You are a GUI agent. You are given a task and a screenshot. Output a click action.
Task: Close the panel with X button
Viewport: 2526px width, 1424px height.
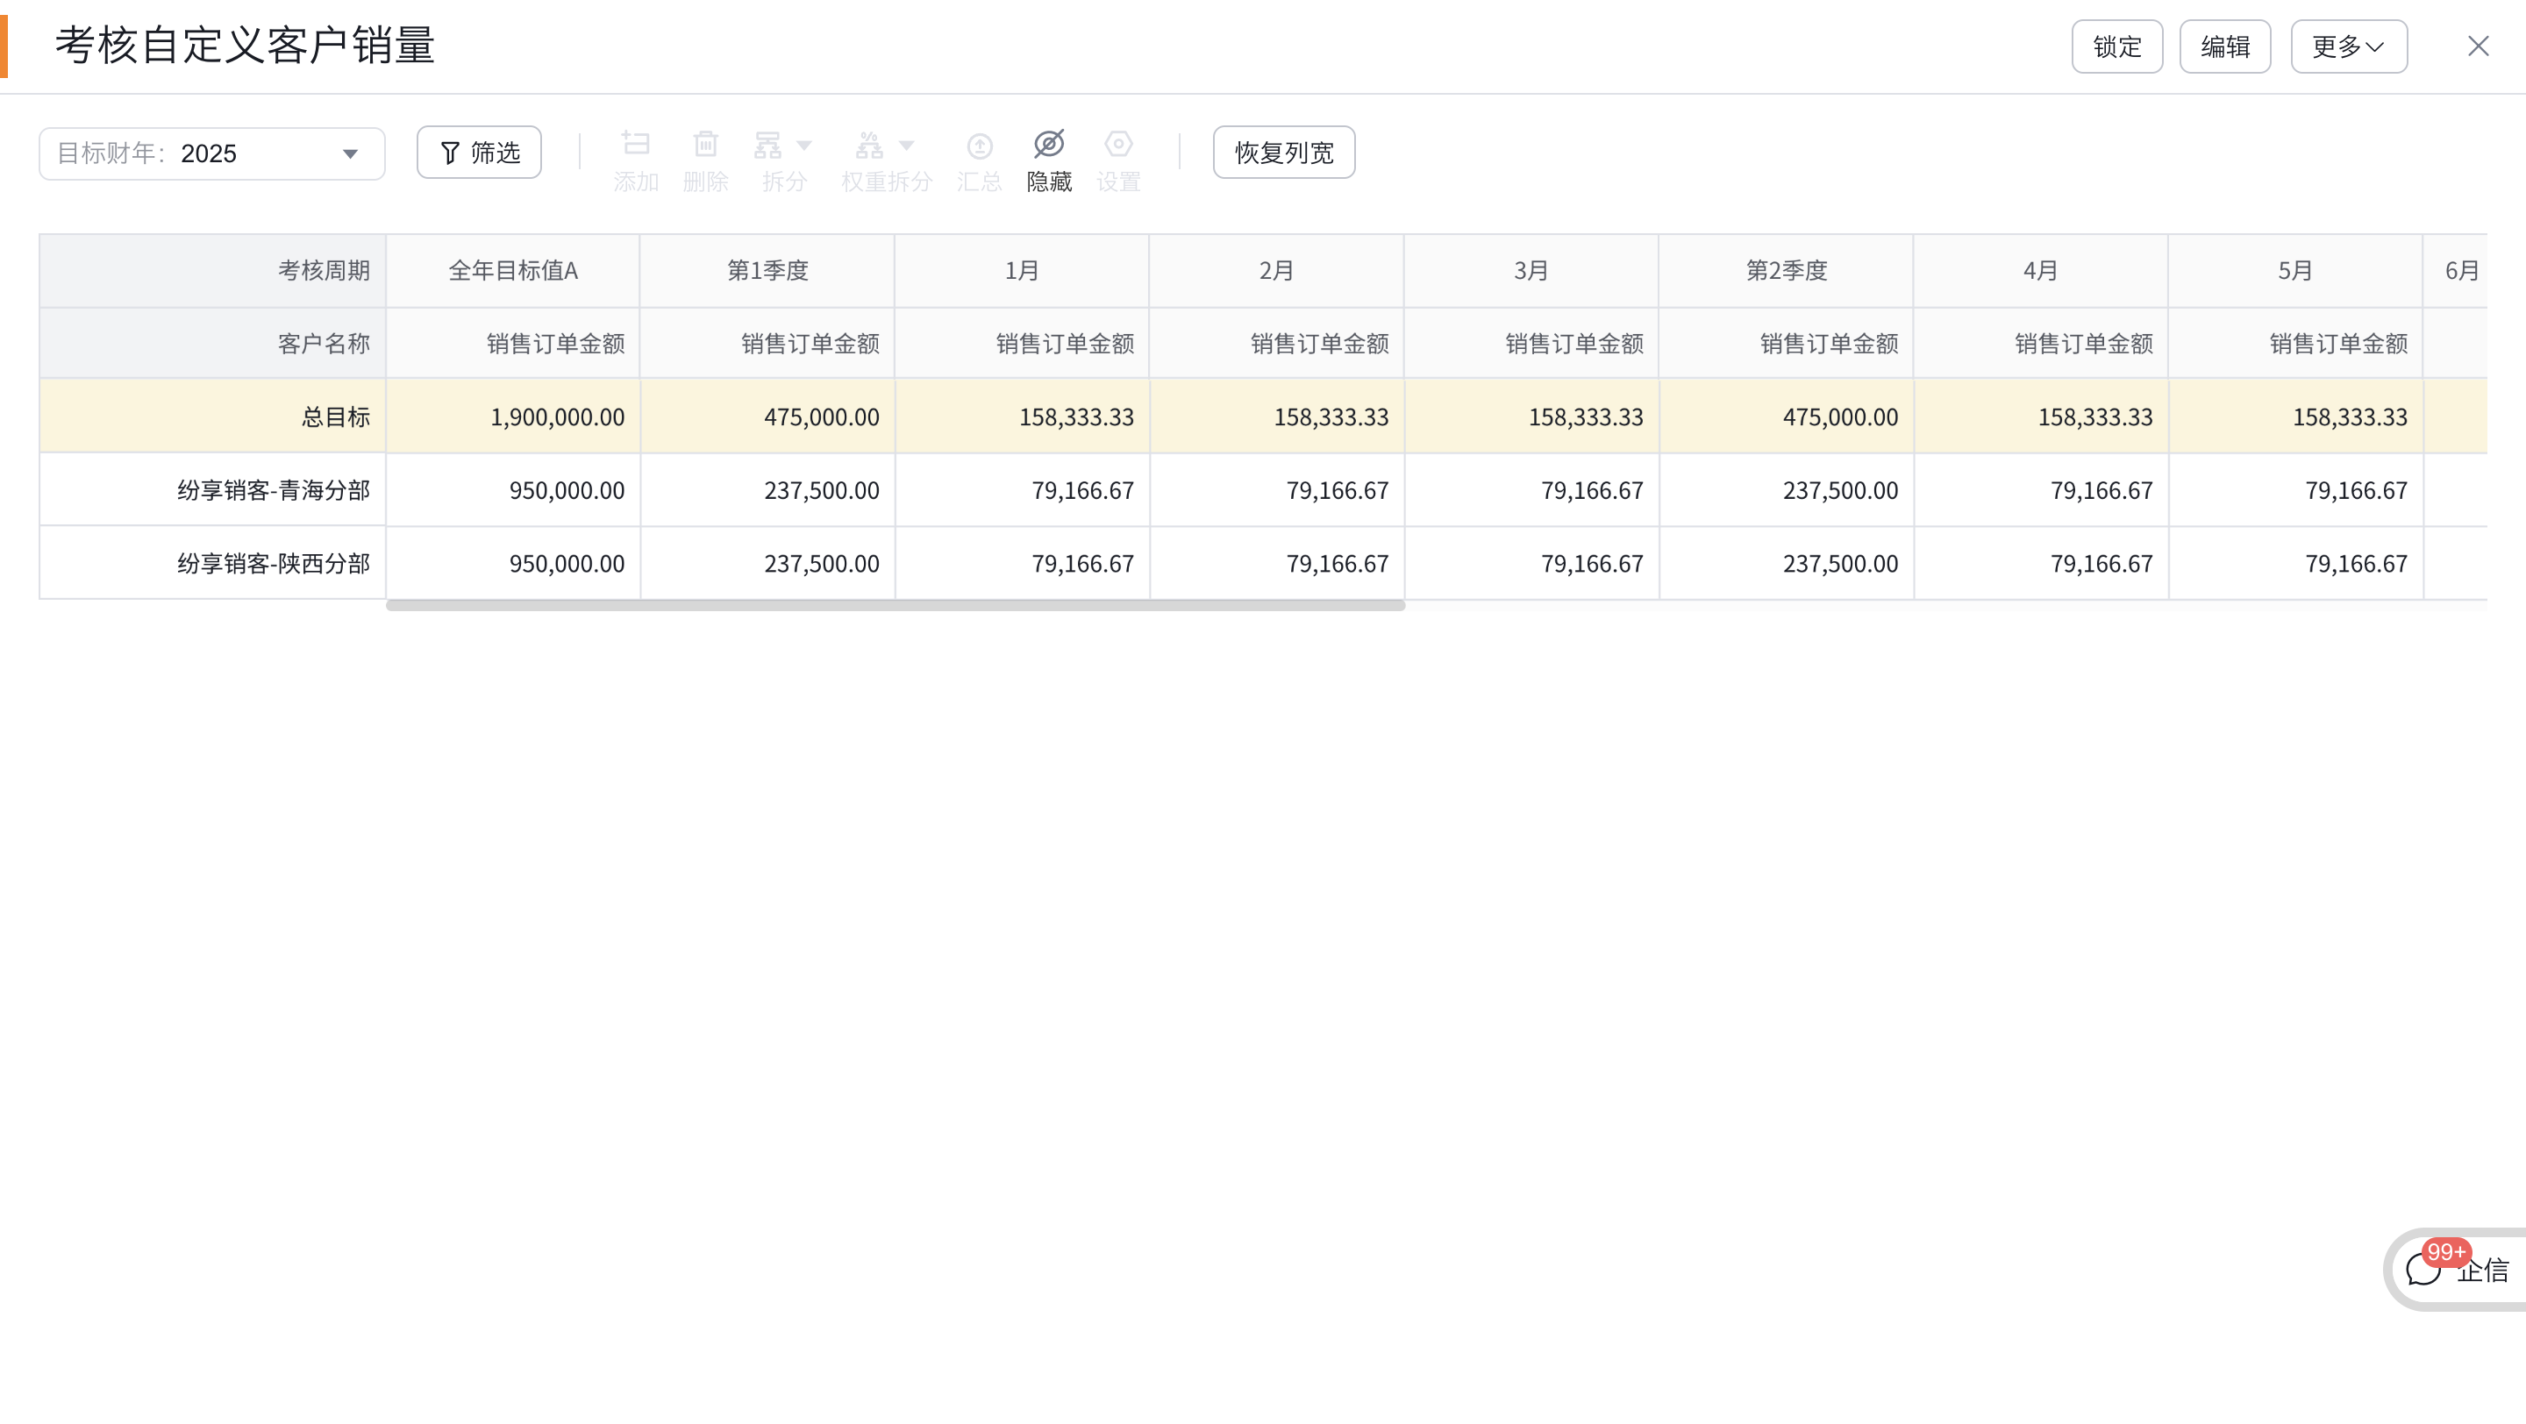[2478, 46]
